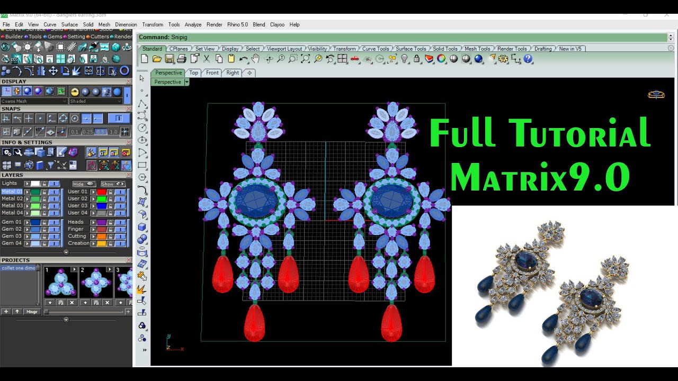The height and width of the screenshot is (381, 678).
Task: Open the Analyze menu
Action: [193, 24]
